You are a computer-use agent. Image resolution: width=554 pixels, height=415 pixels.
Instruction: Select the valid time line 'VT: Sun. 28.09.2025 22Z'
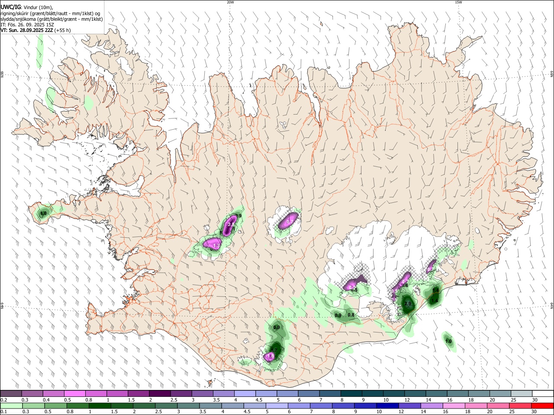point(26,30)
